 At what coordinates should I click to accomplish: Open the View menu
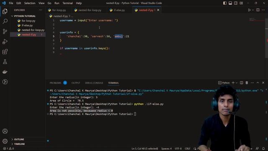pos(41,3)
